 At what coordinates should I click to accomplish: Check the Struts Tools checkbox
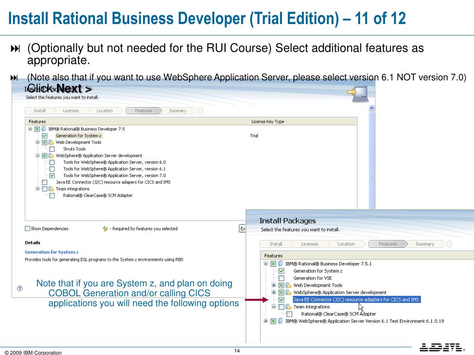[x=52, y=149]
